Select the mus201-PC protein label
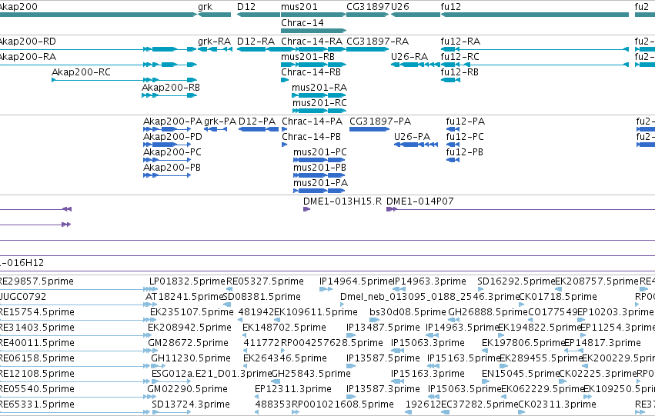 click(320, 152)
